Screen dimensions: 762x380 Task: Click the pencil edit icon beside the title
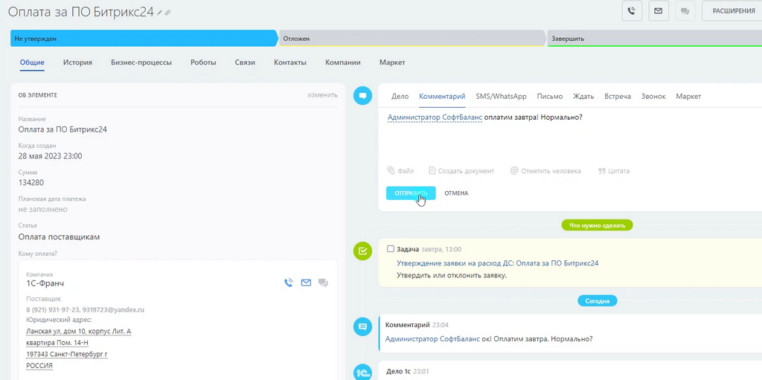tap(159, 13)
